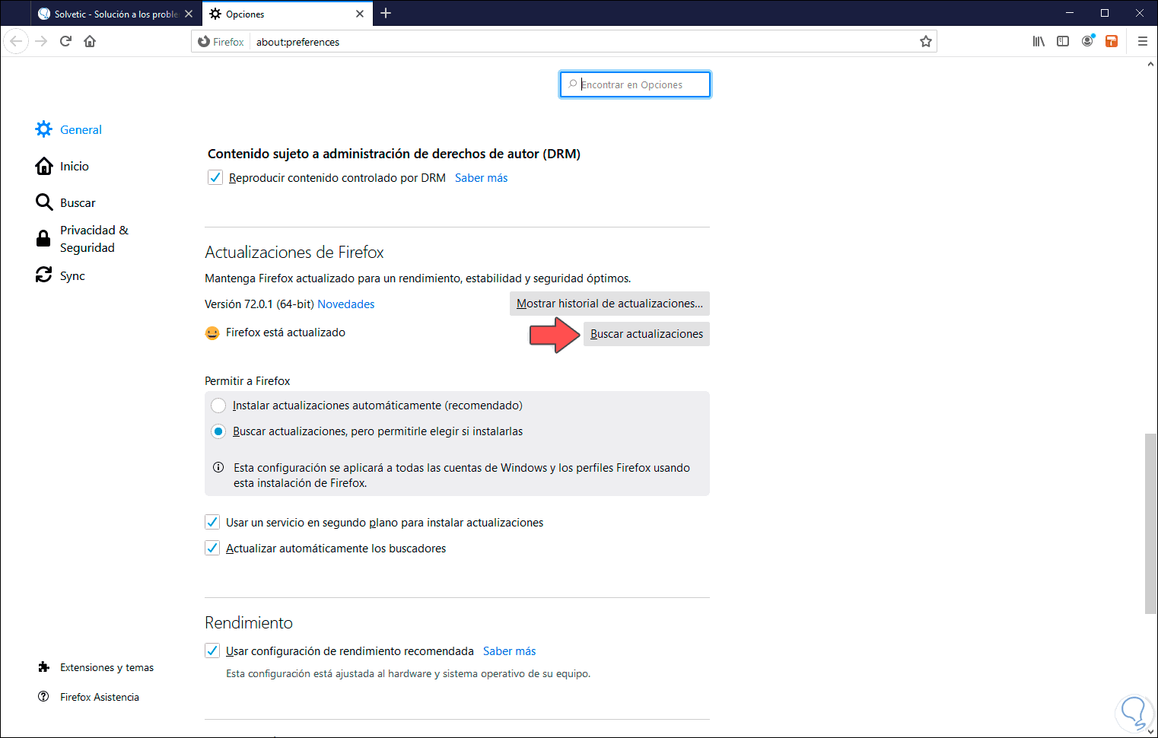The width and height of the screenshot is (1158, 738).
Task: Open Firefox Asistencia help link
Action: pyautogui.click(x=88, y=697)
